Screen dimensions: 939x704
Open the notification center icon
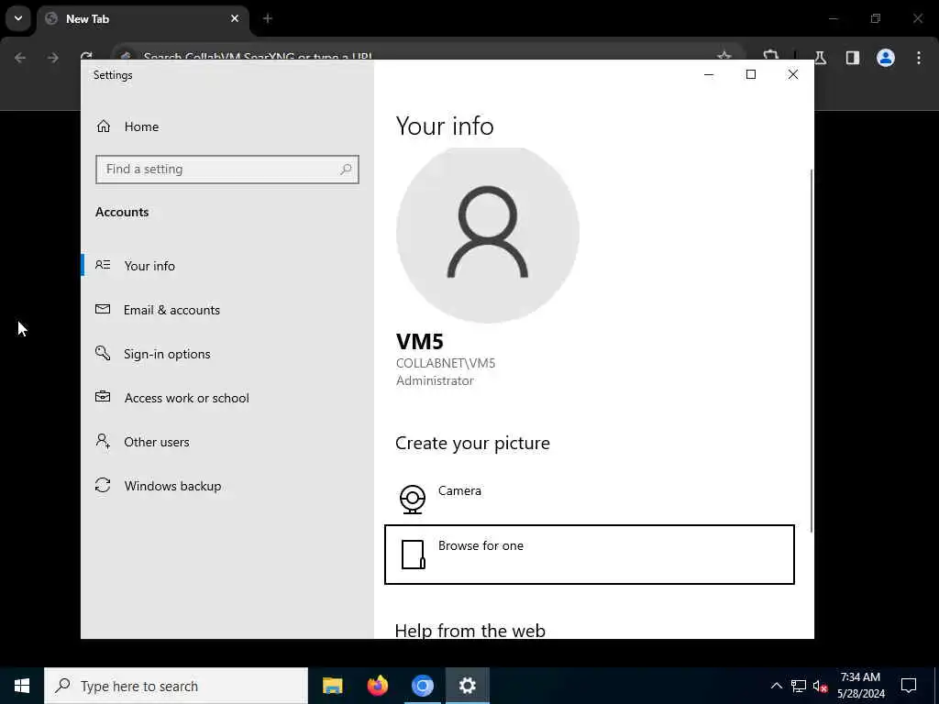pos(909,686)
